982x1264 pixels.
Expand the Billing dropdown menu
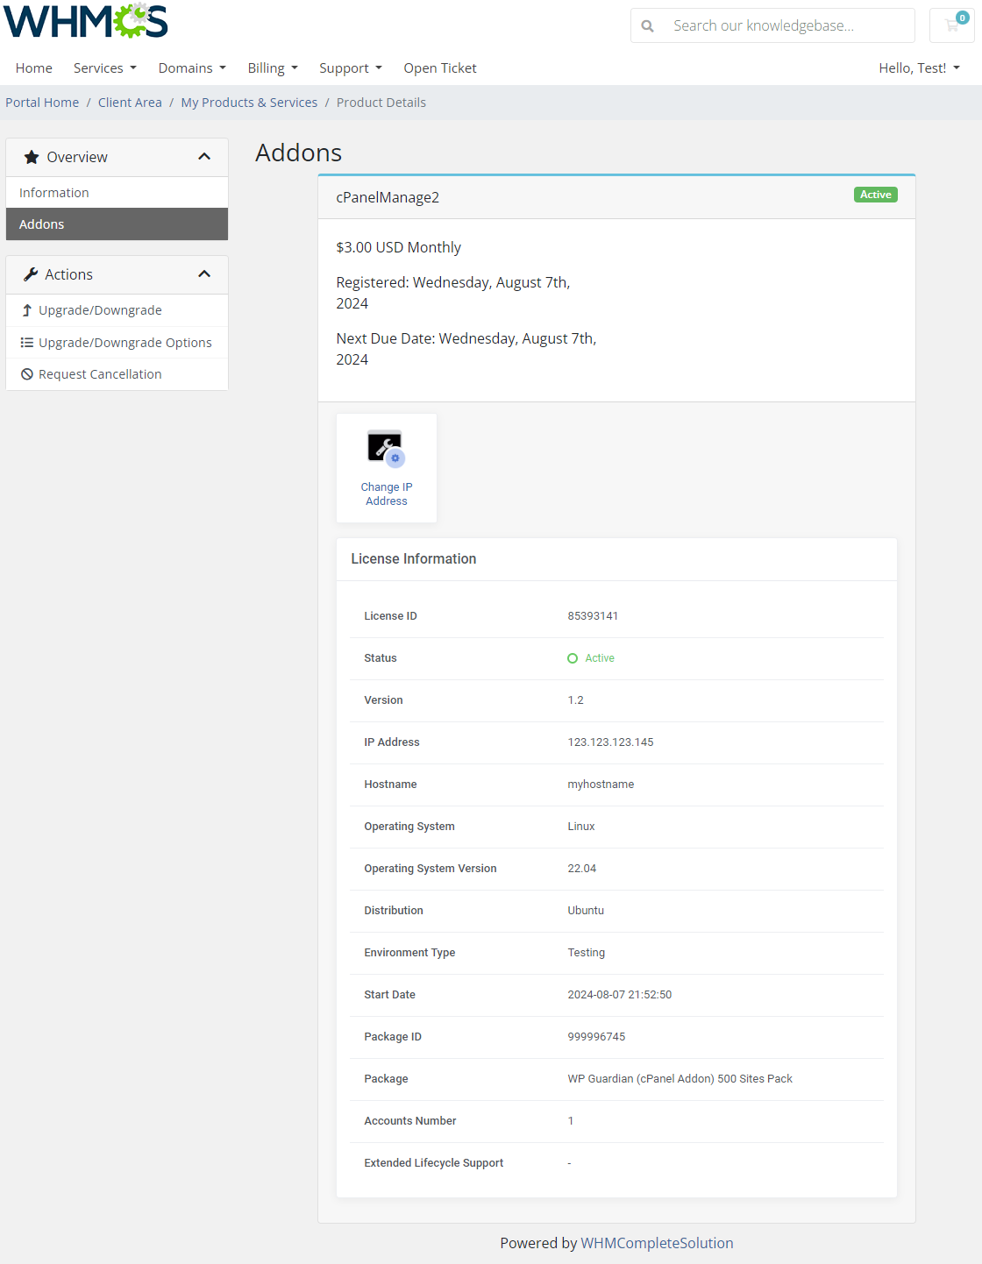[273, 67]
